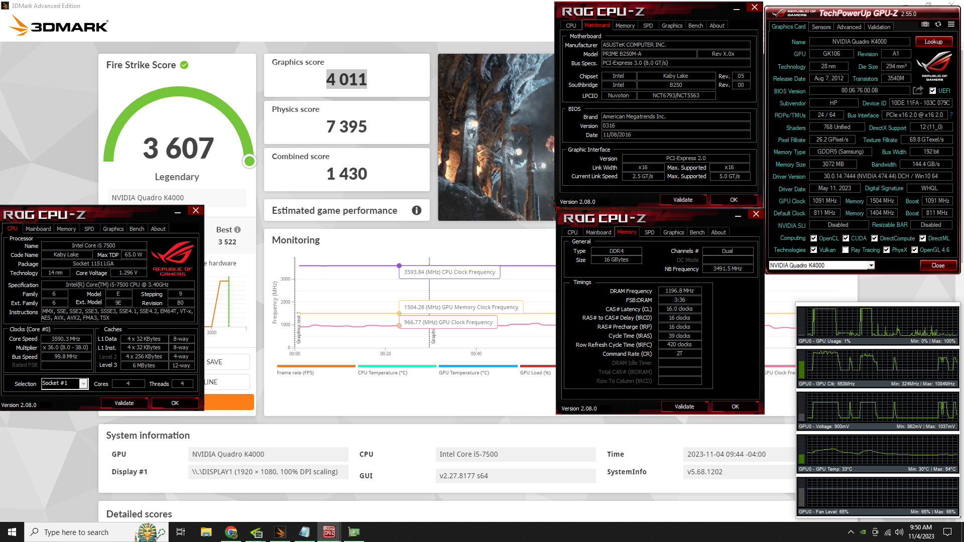The height and width of the screenshot is (542, 964).
Task: Click the Bus Interface question mark in GPU-Z
Action: pyautogui.click(x=951, y=115)
